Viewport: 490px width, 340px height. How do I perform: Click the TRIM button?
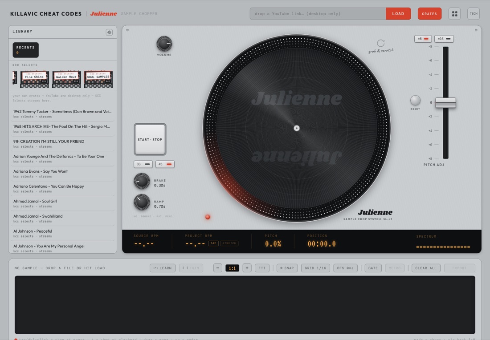click(191, 268)
